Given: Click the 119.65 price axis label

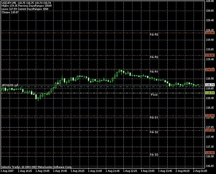Looking at the screenshot, I should [210, 50].
